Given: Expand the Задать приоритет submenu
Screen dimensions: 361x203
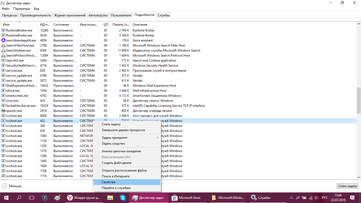Looking at the screenshot, I should (x=127, y=138).
